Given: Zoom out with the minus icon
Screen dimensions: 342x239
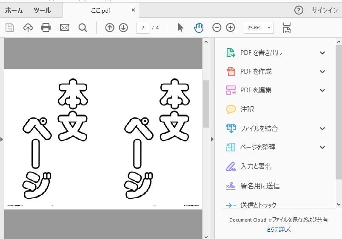Looking at the screenshot, I should point(217,28).
